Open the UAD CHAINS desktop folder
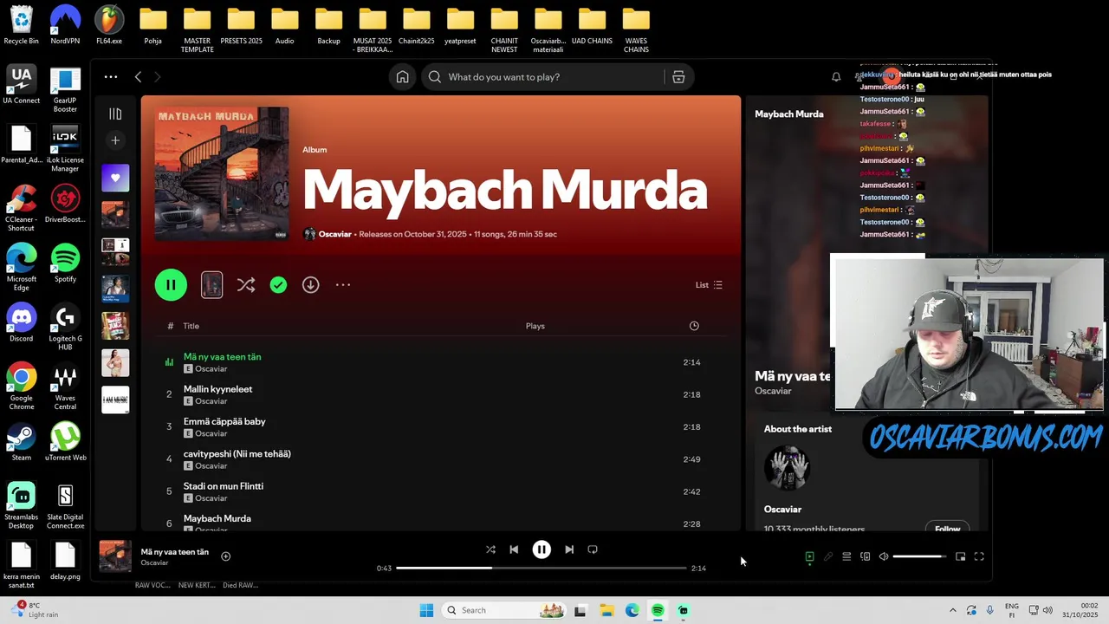This screenshot has width=1109, height=624. (x=593, y=24)
